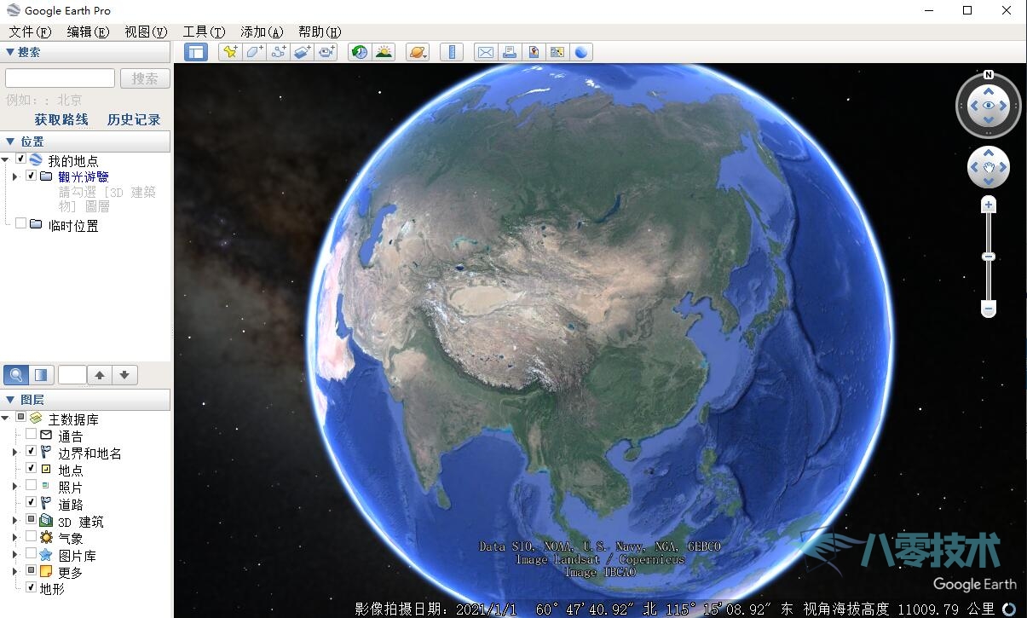Image resolution: width=1027 pixels, height=618 pixels.
Task: Check the 临时位置 checkbox
Action: tap(21, 223)
